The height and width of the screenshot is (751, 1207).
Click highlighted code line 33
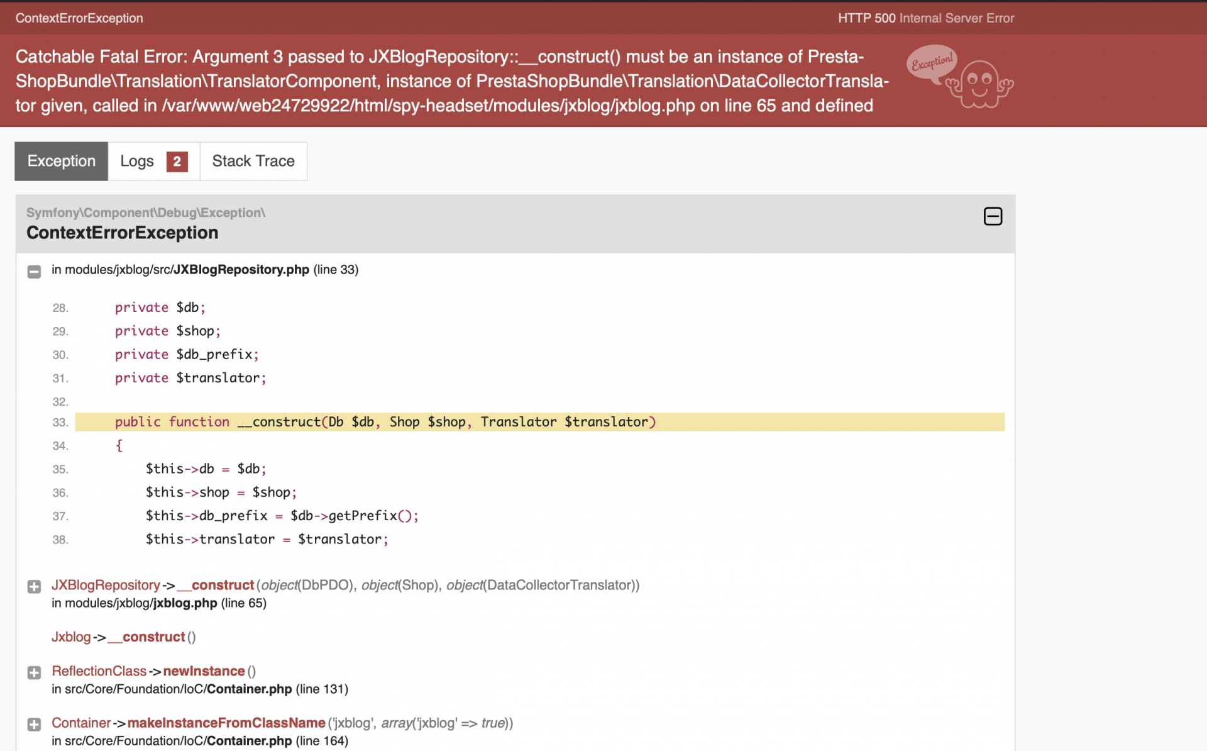(x=385, y=422)
